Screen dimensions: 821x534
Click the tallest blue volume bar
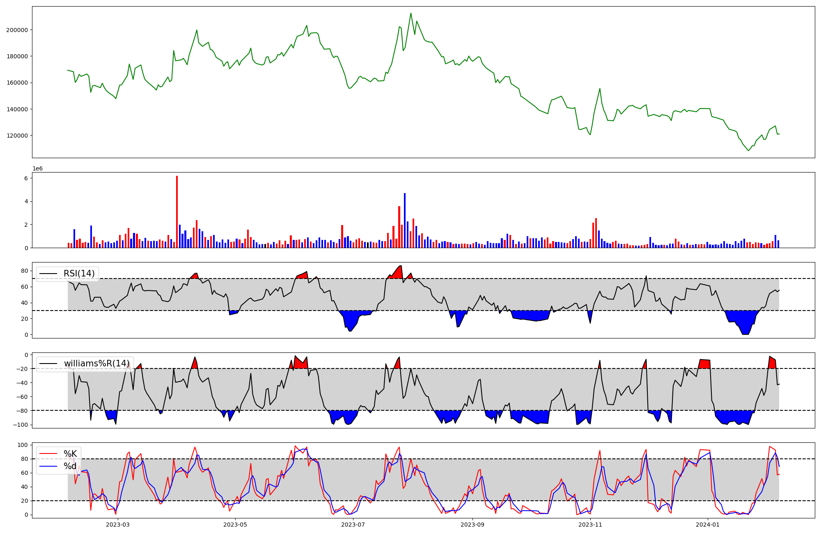pyautogui.click(x=405, y=220)
